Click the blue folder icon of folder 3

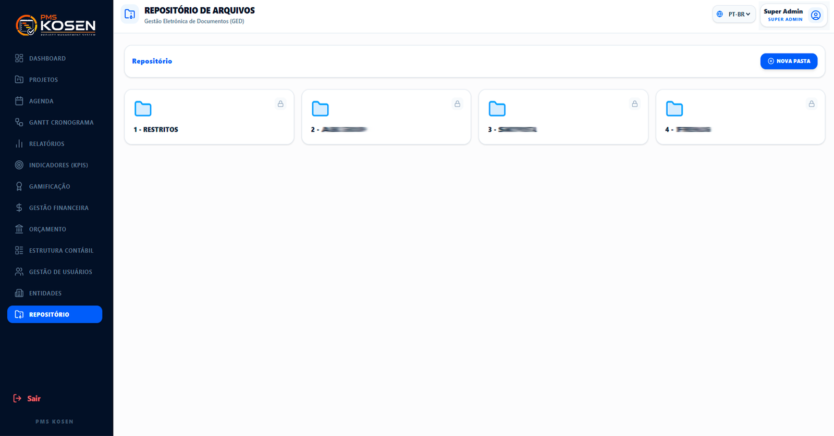coord(497,109)
